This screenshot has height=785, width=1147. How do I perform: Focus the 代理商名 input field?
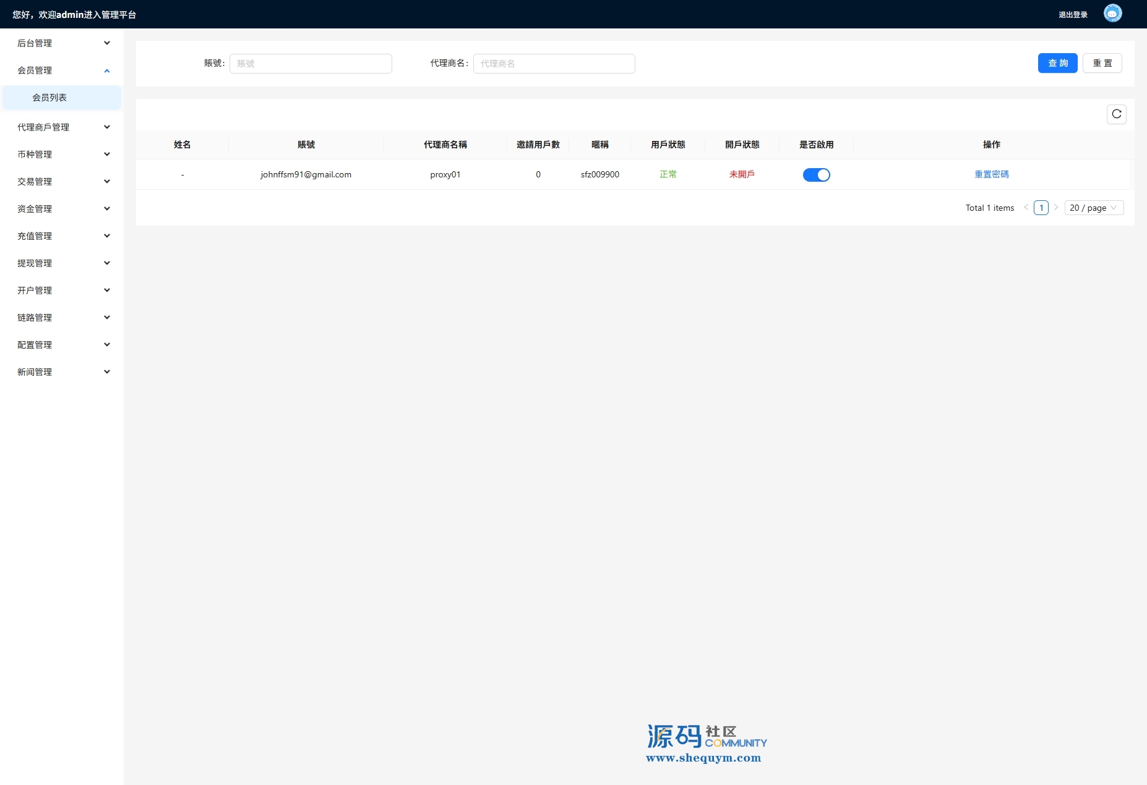tap(554, 64)
